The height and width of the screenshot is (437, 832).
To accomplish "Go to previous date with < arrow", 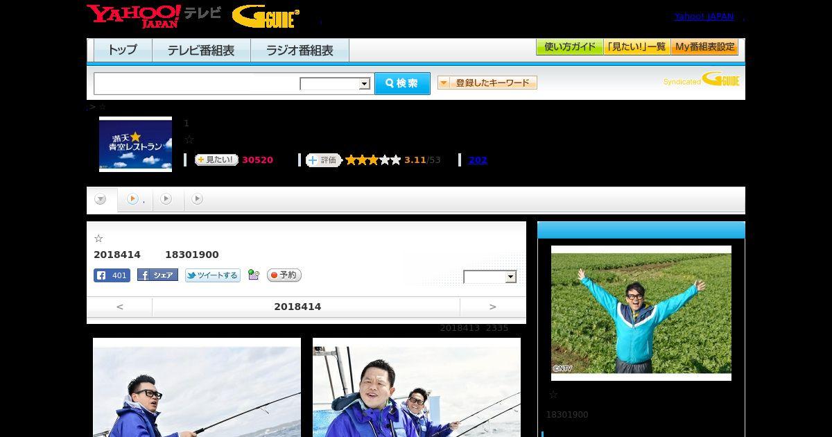I will pos(119,307).
